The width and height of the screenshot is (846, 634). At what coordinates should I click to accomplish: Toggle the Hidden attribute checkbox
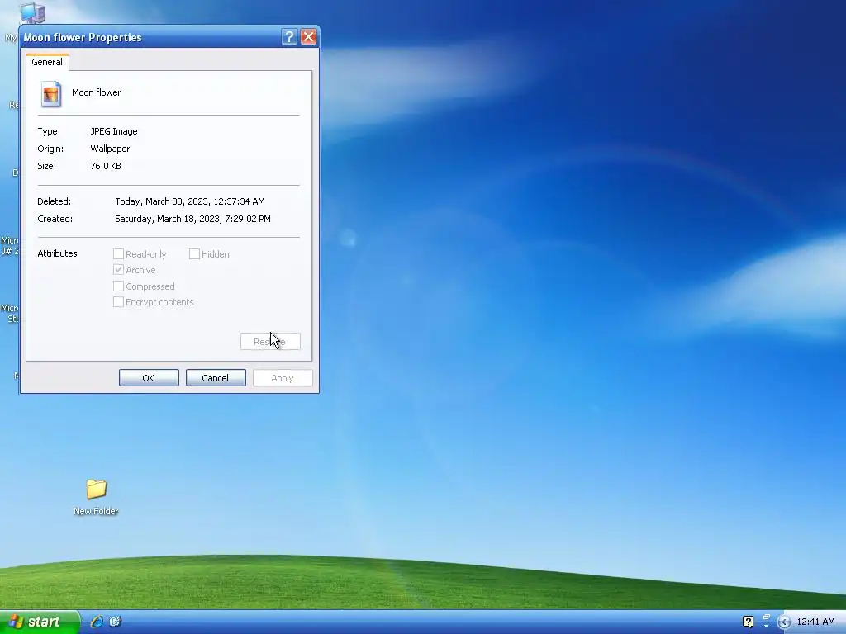(x=194, y=254)
